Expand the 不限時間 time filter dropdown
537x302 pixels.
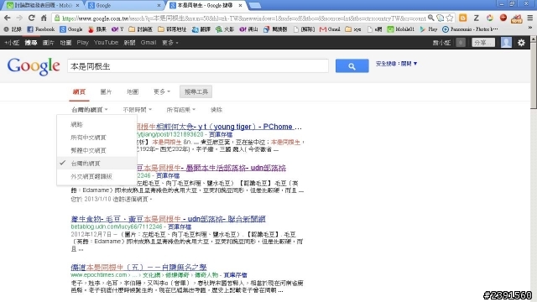coord(137,110)
